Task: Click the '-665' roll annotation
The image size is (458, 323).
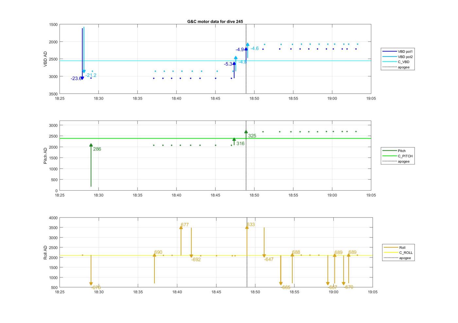Action: 285,287
